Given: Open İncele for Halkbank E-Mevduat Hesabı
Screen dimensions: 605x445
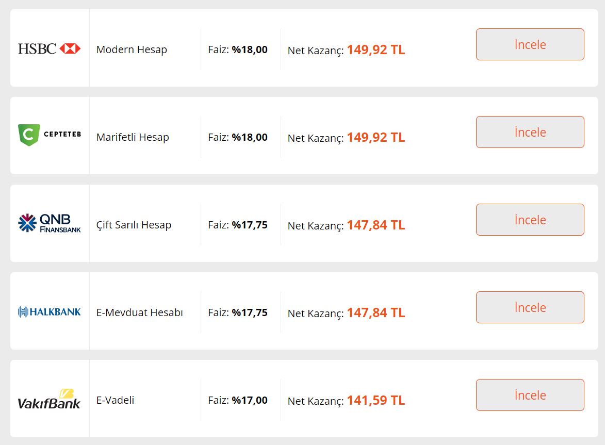Looking at the screenshot, I should (530, 307).
